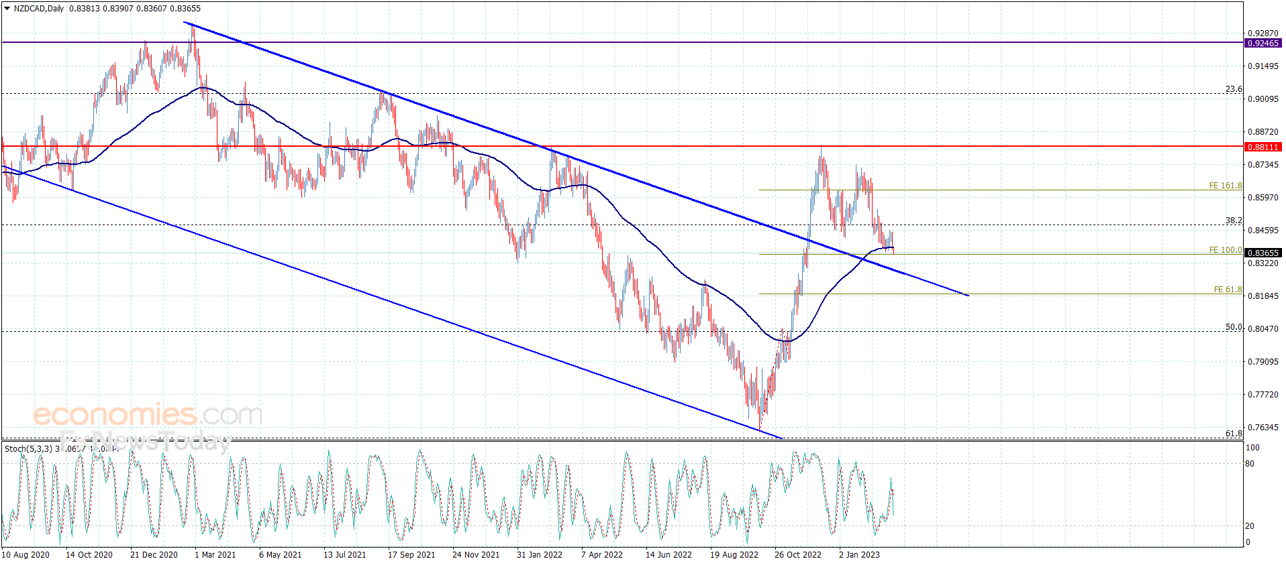The width and height of the screenshot is (1286, 563).
Task: Click the 21 Dec 2020 date label
Action: pos(154,555)
